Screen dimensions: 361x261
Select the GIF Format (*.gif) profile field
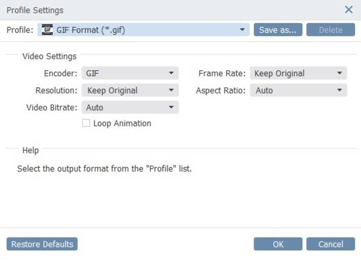143,30
